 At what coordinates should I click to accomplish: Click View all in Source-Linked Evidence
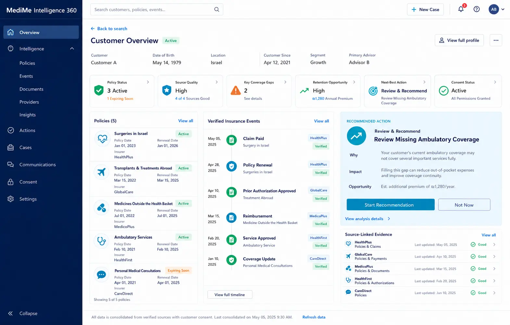tap(489, 235)
